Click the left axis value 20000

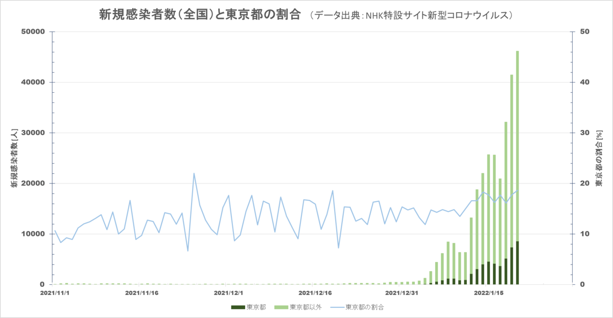34,183
